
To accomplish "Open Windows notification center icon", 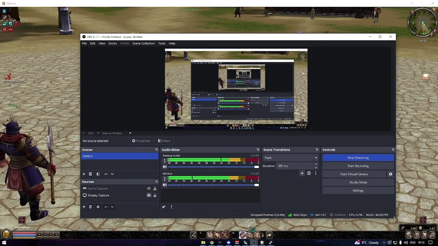I will click(x=430, y=243).
